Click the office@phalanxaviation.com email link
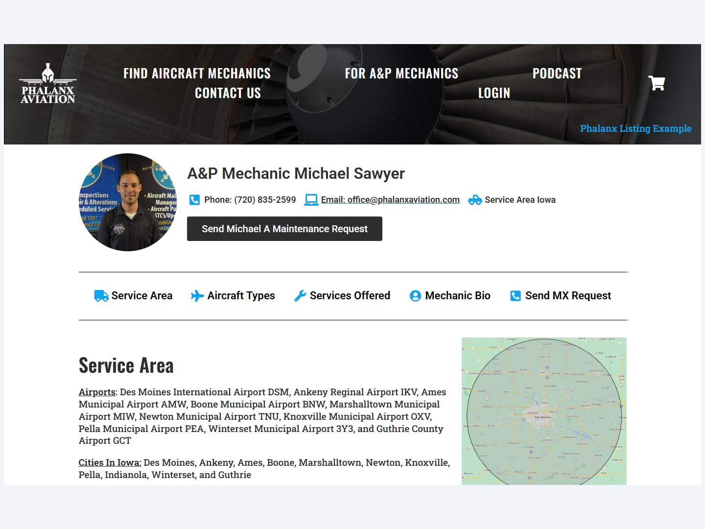This screenshot has width=705, height=529. pyautogui.click(x=390, y=200)
